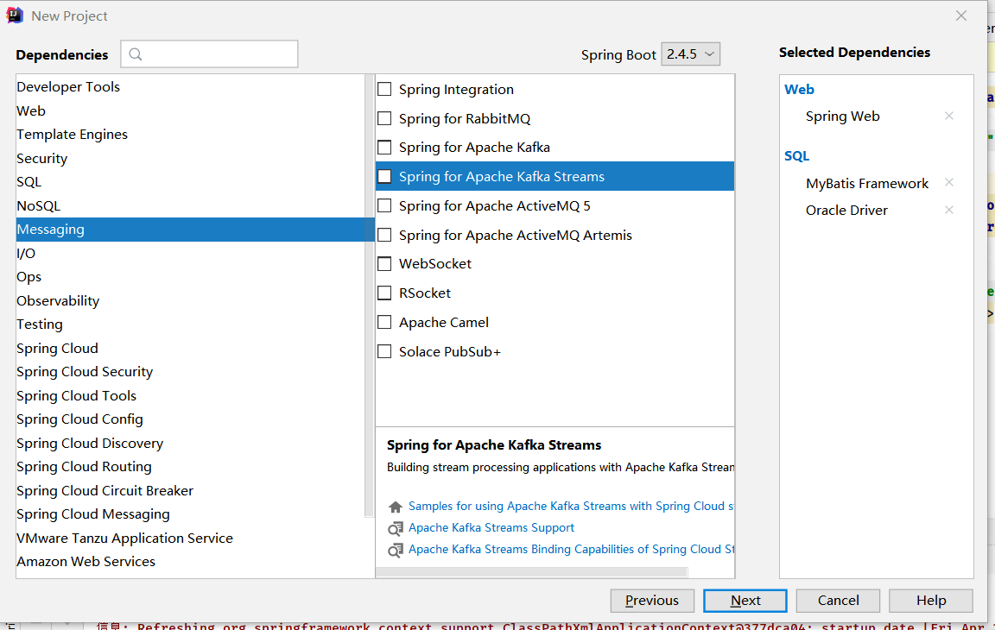
Task: Enable Spring for Apache ActiveMQ 5
Action: tap(384, 205)
